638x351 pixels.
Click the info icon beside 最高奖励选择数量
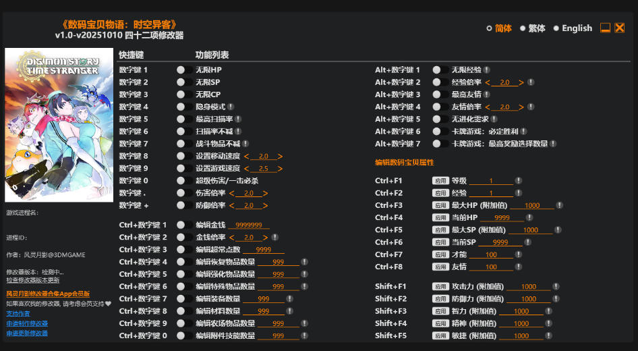point(553,143)
